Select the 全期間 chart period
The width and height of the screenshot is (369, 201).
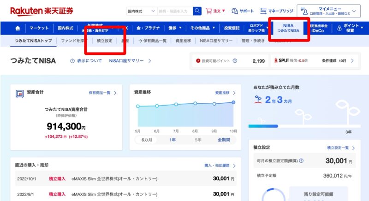[224, 140]
